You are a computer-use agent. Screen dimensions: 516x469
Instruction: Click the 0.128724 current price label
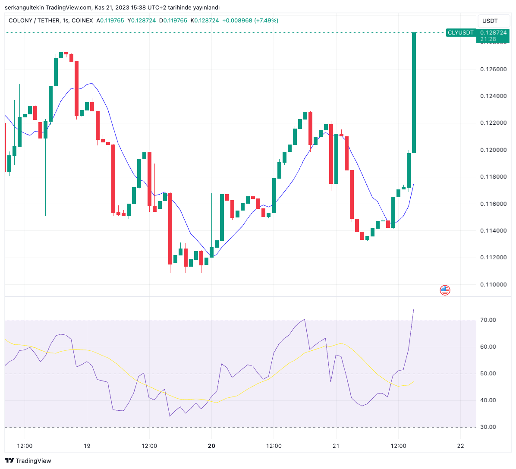[x=493, y=33]
